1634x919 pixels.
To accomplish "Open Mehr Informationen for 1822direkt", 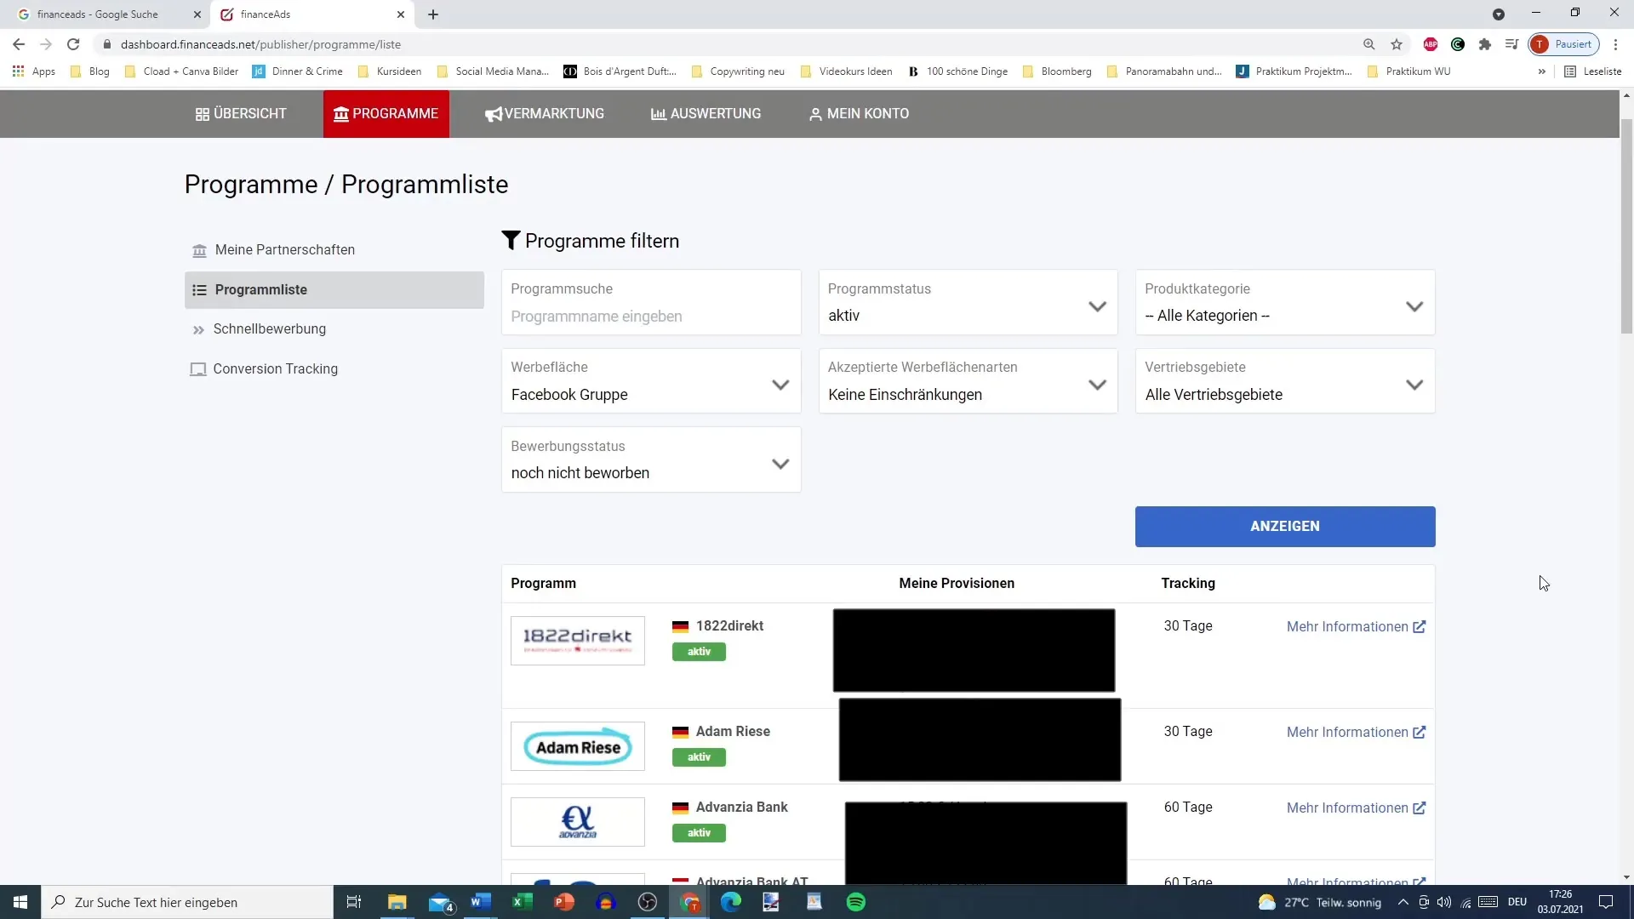I will [x=1356, y=626].
